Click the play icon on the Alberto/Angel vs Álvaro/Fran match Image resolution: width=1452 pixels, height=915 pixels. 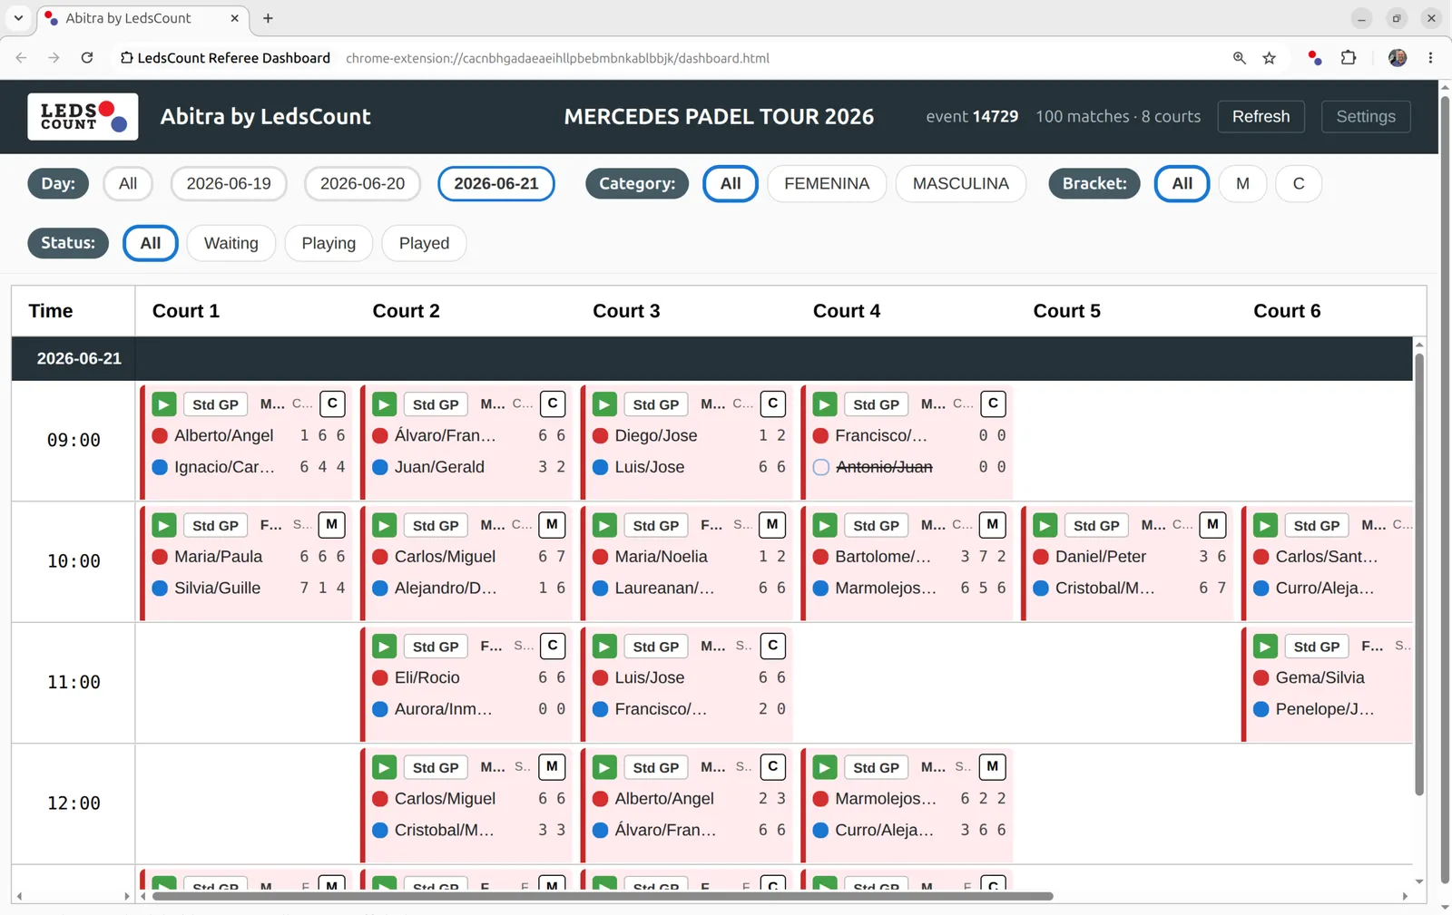[604, 767]
